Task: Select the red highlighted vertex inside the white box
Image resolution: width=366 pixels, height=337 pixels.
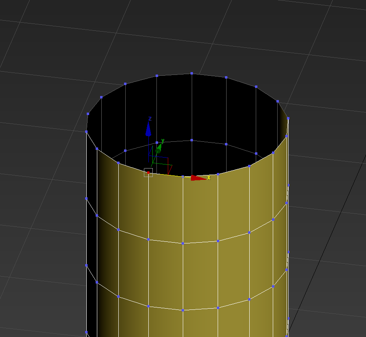Action: point(148,173)
